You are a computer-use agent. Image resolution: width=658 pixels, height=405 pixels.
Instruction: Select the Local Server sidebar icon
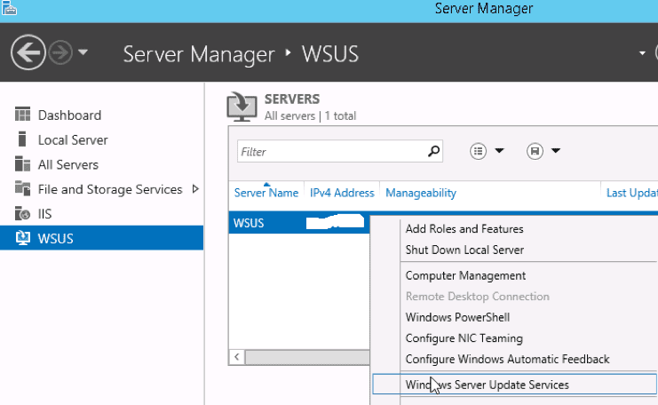pyautogui.click(x=23, y=139)
